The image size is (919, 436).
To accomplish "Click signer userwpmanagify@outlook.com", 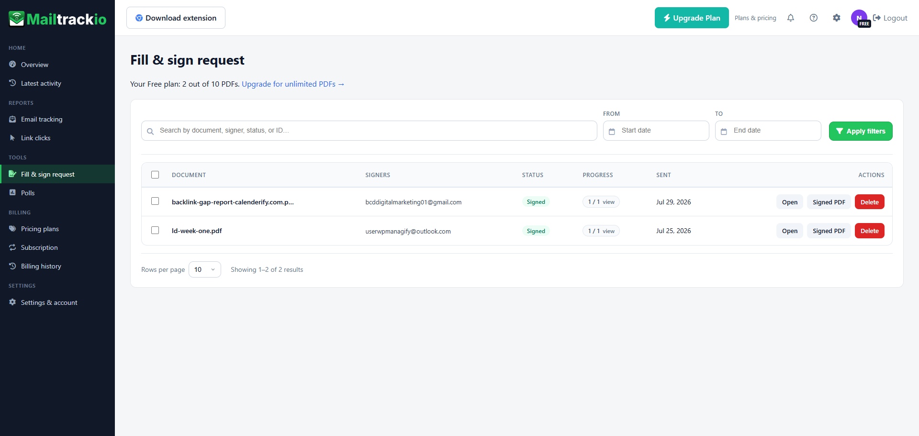I will 408,231.
